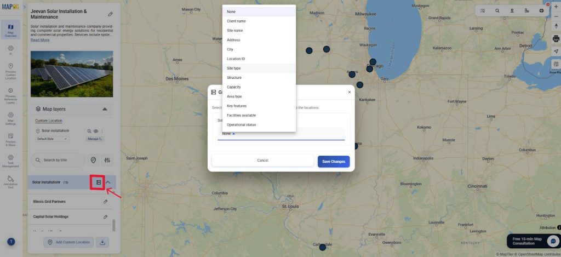561x257 pixels.
Task: Click the download icon next to Add Custom Location
Action: pyautogui.click(x=102, y=242)
